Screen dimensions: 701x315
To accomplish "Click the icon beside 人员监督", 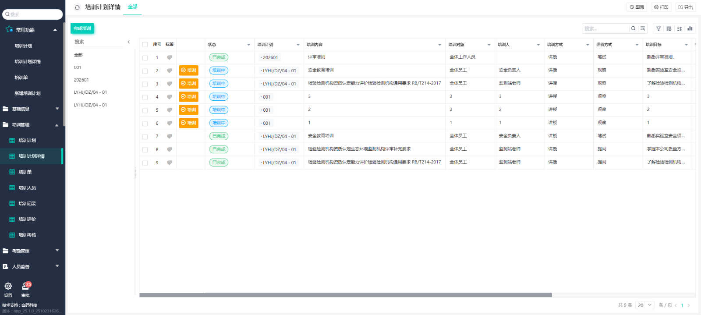I will (x=6, y=267).
